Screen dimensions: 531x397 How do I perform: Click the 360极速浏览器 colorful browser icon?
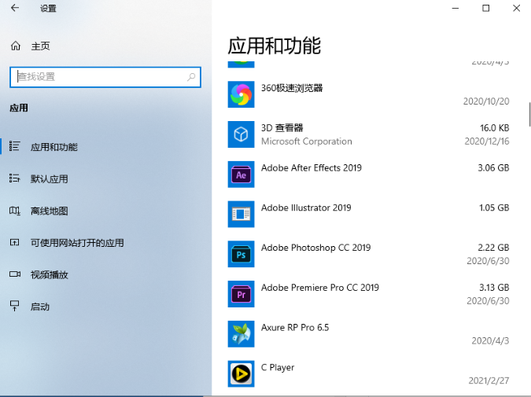tap(241, 94)
